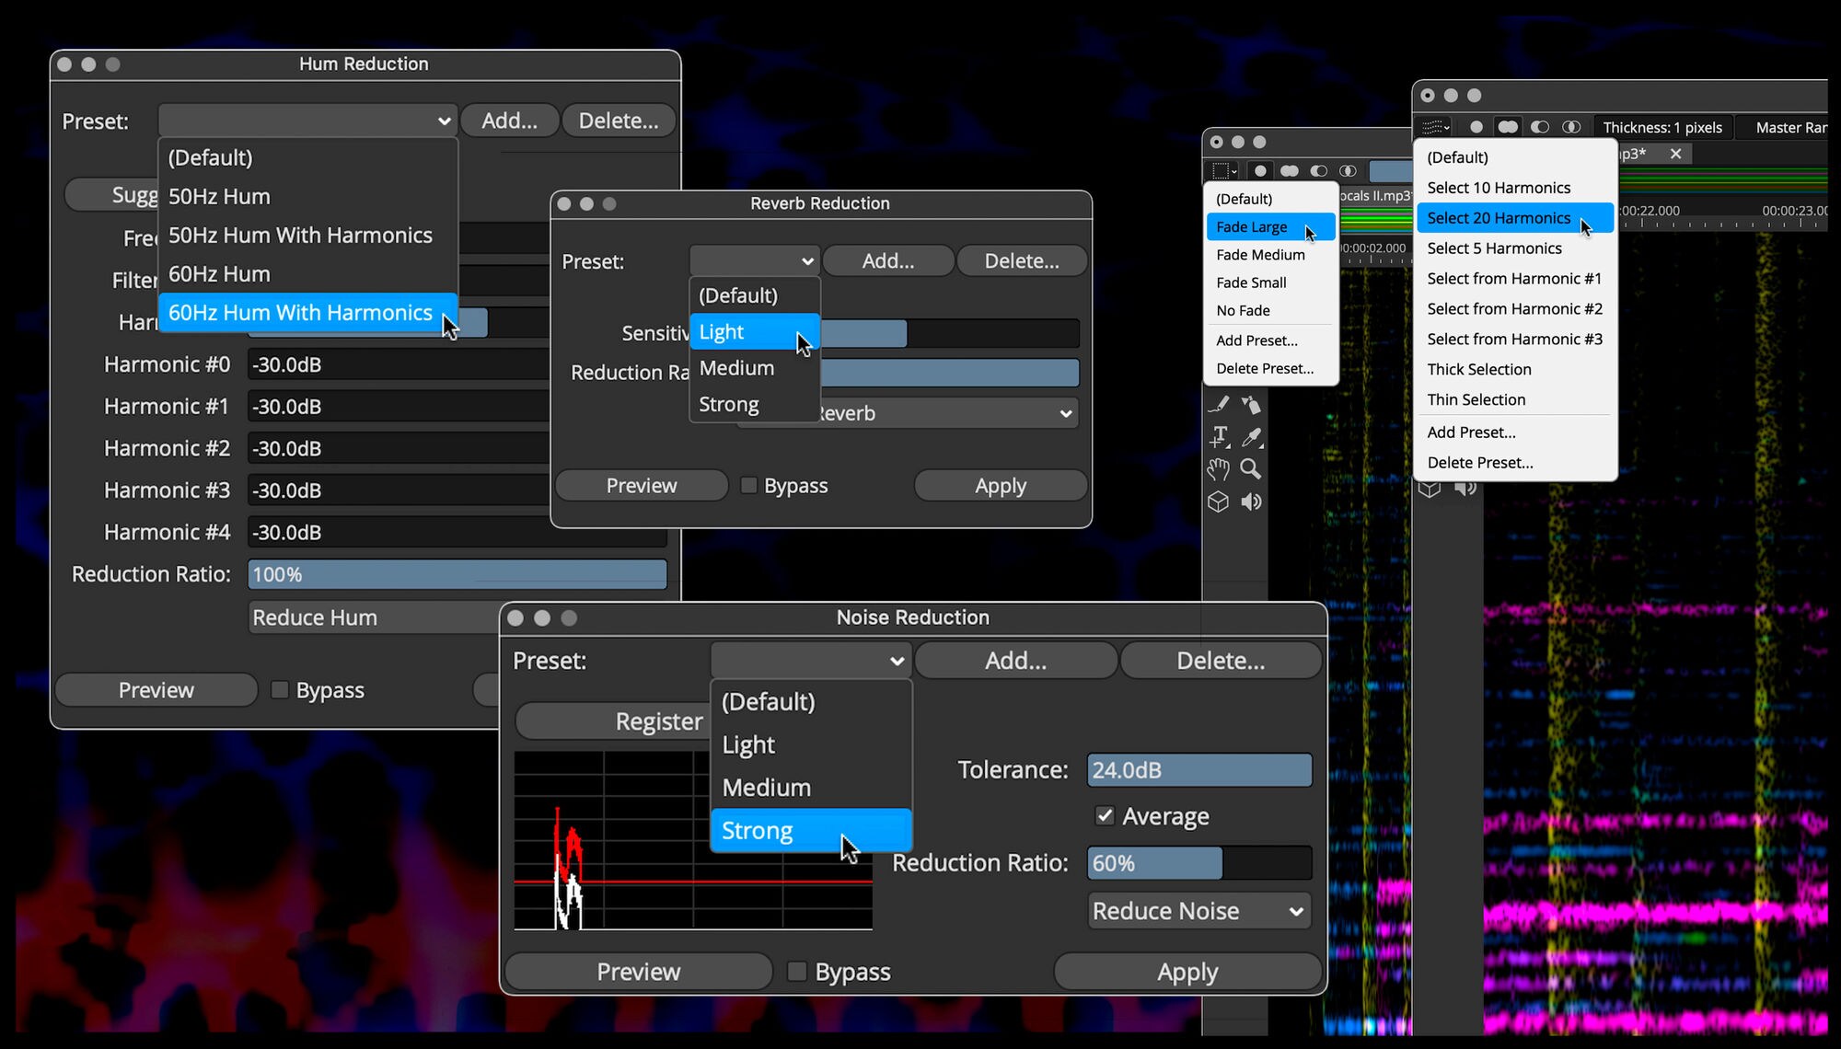The height and width of the screenshot is (1049, 1841).
Task: Select the zoom tool icon
Action: pos(1252,467)
